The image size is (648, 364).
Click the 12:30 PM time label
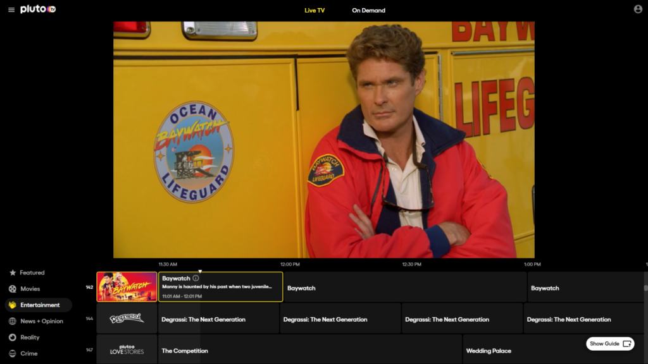411,264
